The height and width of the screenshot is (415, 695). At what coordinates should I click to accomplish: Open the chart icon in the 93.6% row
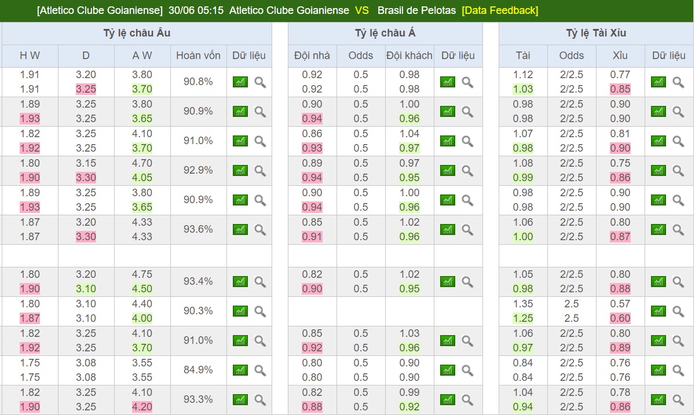click(x=240, y=230)
